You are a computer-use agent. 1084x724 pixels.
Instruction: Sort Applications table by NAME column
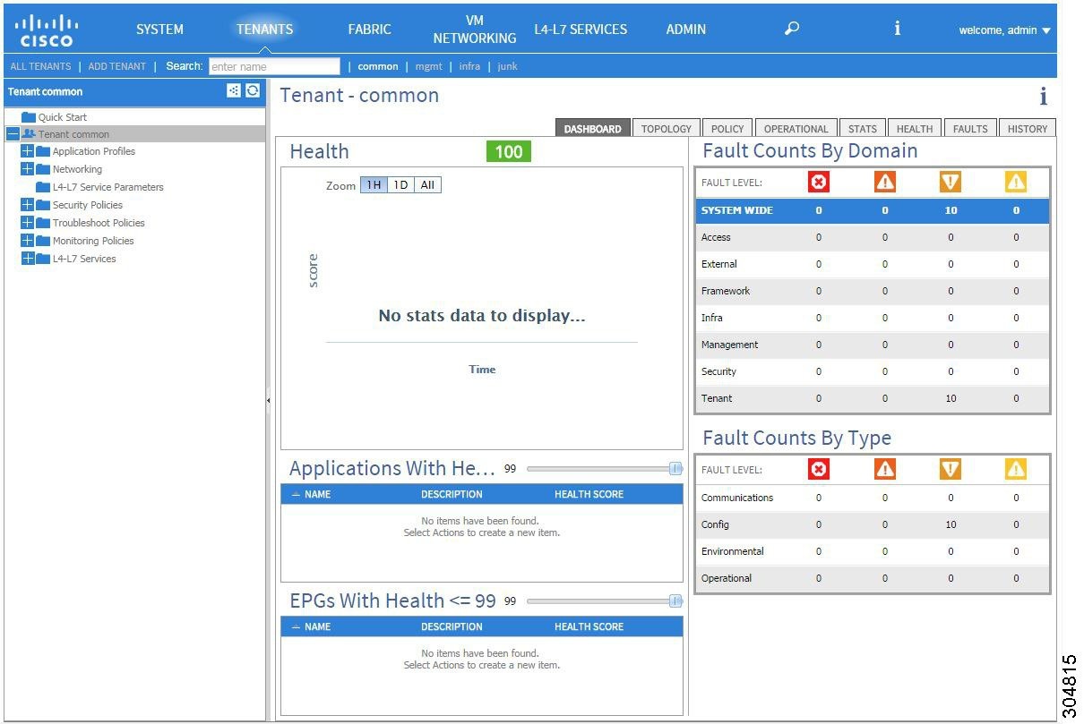[x=318, y=494]
